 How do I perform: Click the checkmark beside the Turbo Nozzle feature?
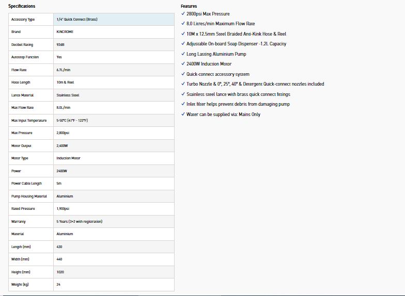(x=183, y=84)
